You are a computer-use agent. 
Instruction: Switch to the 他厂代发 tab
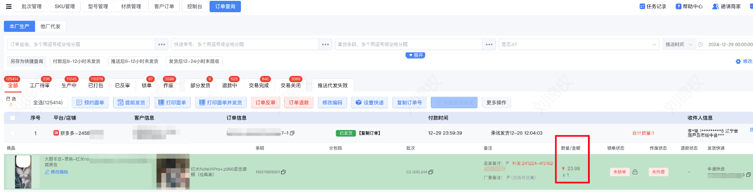[x=51, y=26]
